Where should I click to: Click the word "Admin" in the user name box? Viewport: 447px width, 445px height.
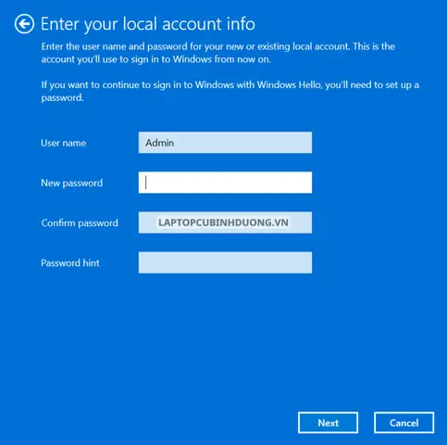click(160, 143)
